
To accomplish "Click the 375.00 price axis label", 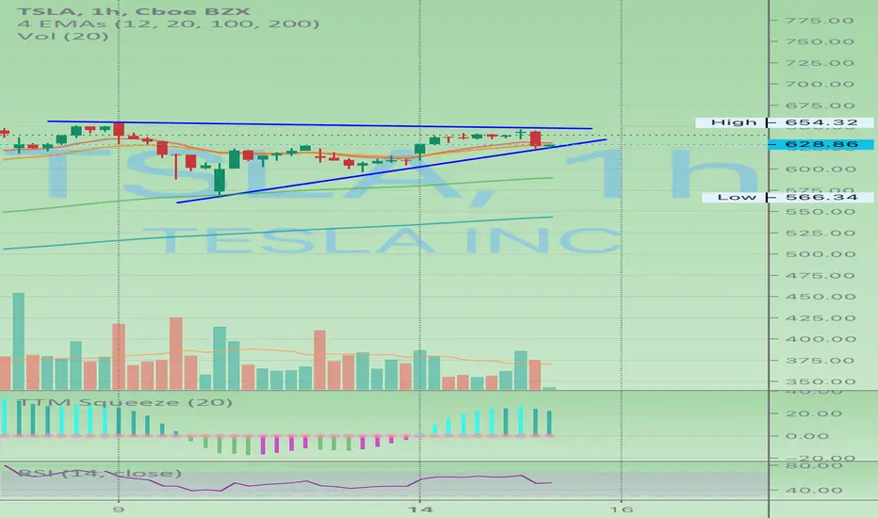I will 820,361.
